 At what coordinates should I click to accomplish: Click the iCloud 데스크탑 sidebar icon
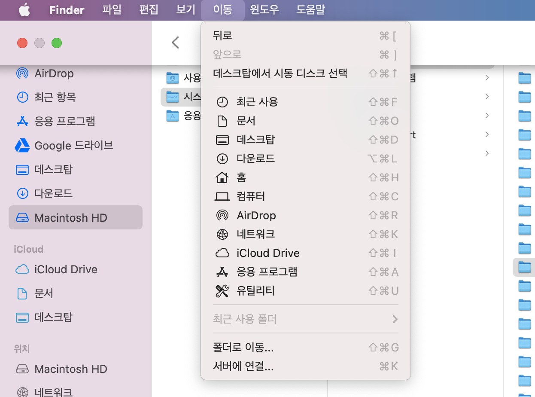[x=22, y=318]
